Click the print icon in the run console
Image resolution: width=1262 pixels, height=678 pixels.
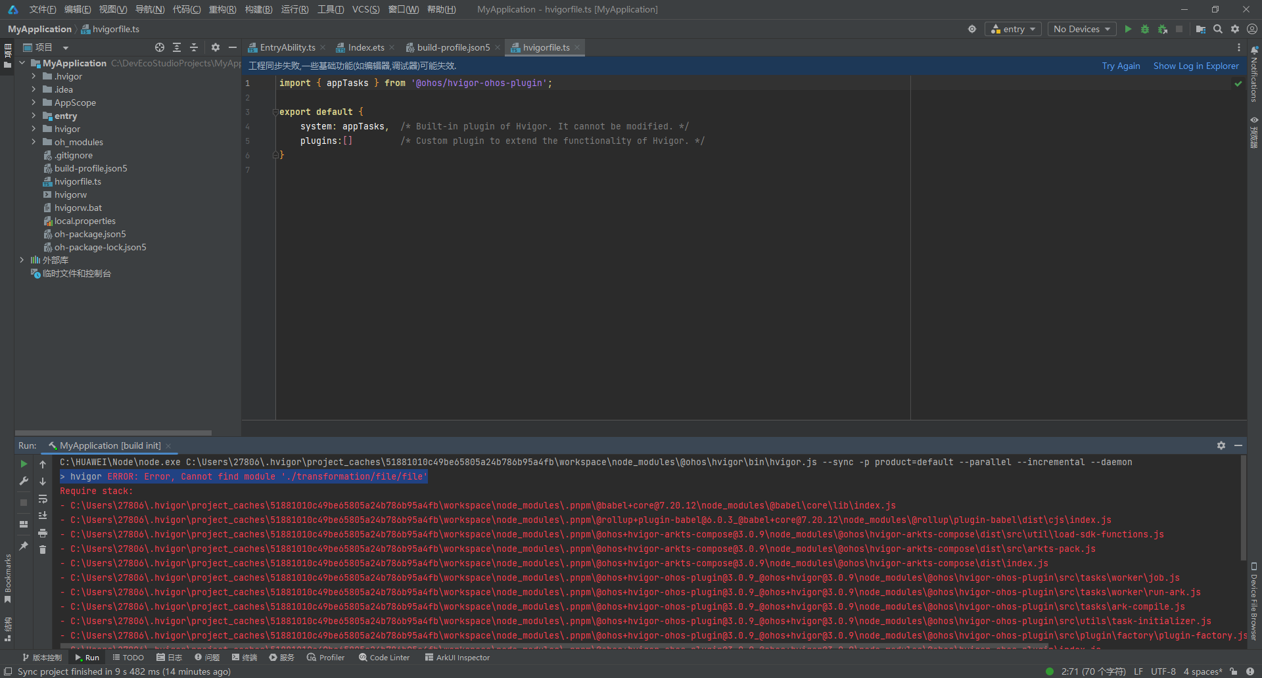coord(43,533)
